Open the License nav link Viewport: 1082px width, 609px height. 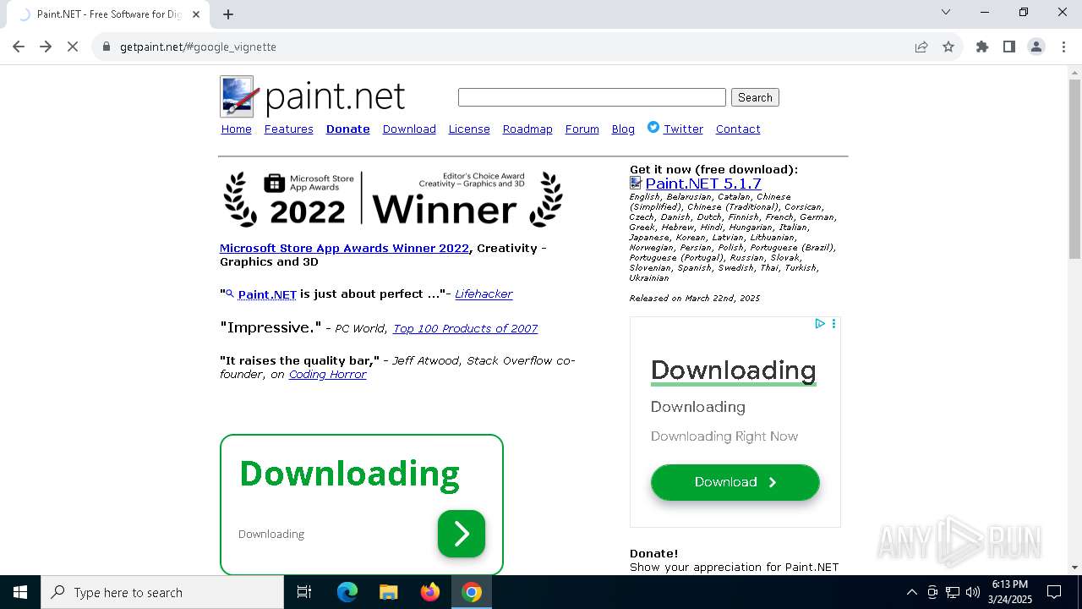pyautogui.click(x=469, y=129)
